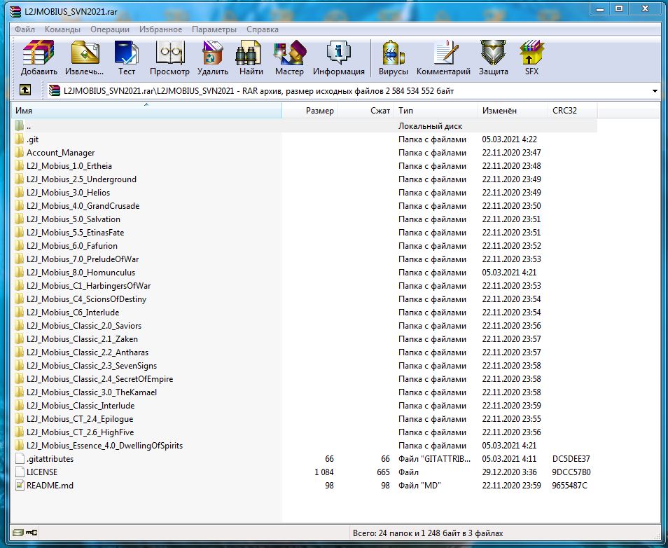Sort by CRC32 column header
The height and width of the screenshot is (548, 668).
(573, 111)
